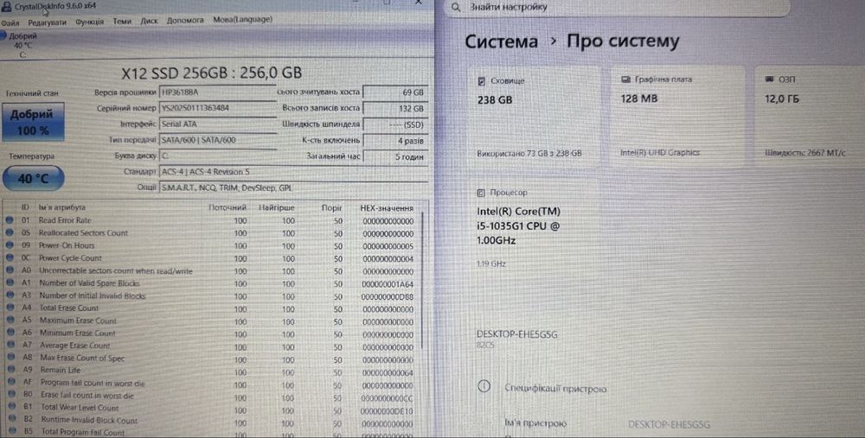Click the hex value 000000001A64
The image size is (865, 438).
point(388,284)
